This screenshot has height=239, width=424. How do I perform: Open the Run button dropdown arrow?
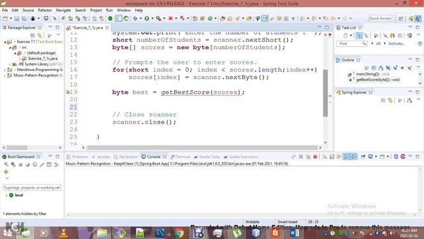(x=152, y=19)
